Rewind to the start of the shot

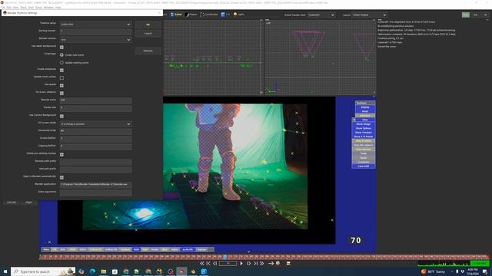201,264
